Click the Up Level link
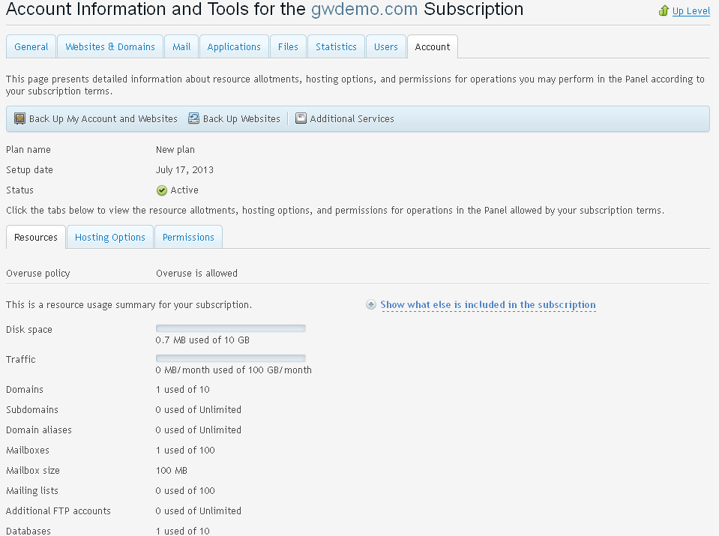The width and height of the screenshot is (719, 536). 691,11
